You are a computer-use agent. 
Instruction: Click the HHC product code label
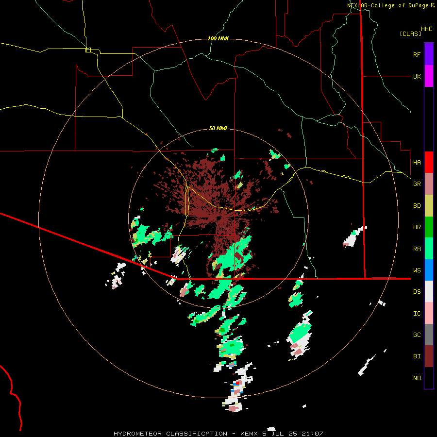[x=427, y=29]
